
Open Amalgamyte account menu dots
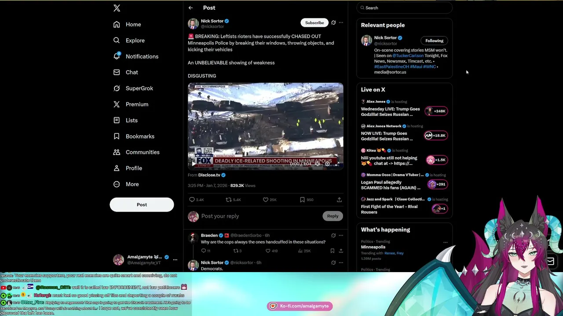[x=175, y=260]
